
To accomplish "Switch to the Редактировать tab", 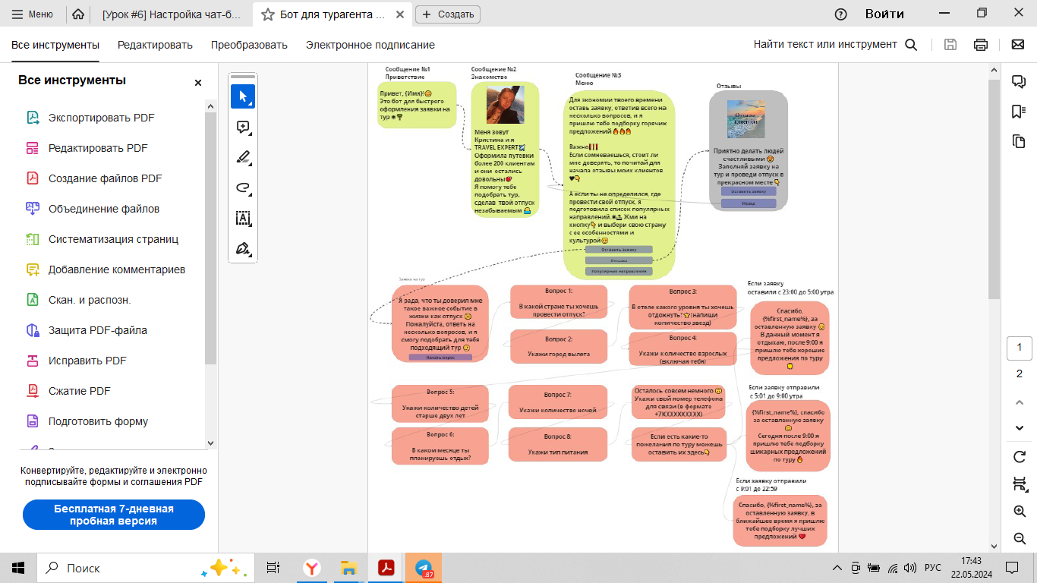I will tap(155, 45).
